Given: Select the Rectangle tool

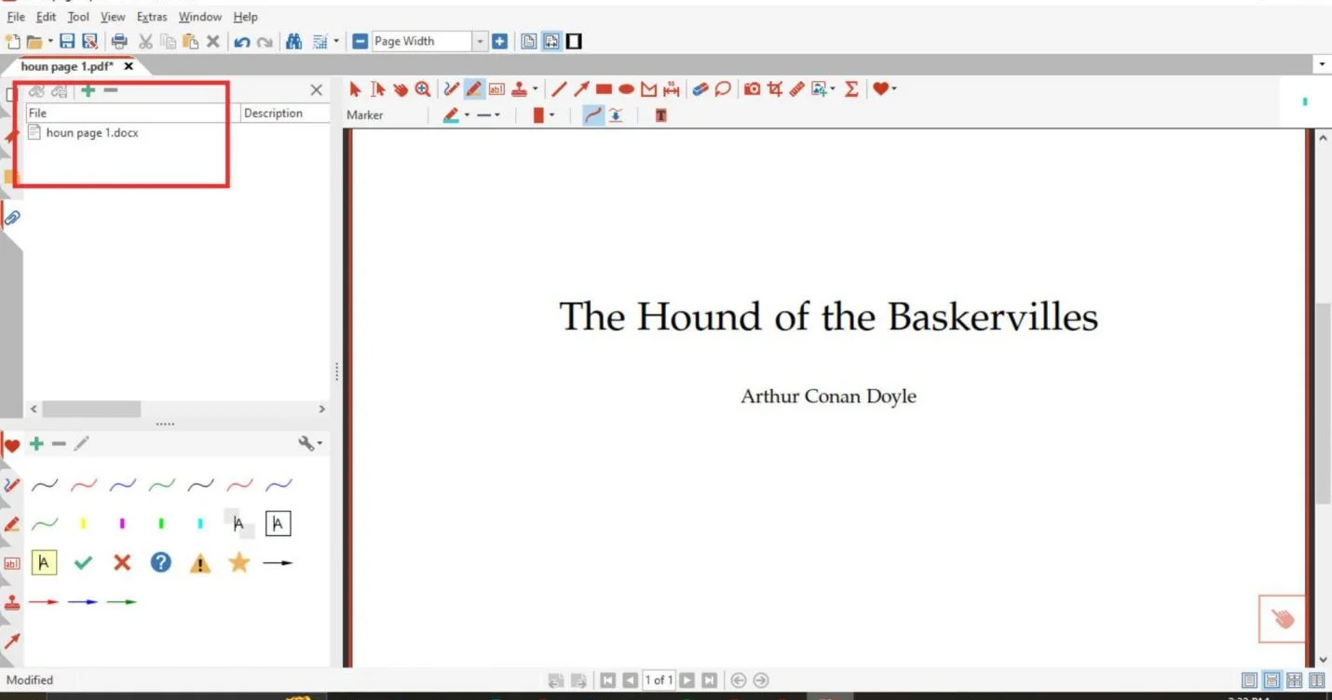Looking at the screenshot, I should pos(604,89).
